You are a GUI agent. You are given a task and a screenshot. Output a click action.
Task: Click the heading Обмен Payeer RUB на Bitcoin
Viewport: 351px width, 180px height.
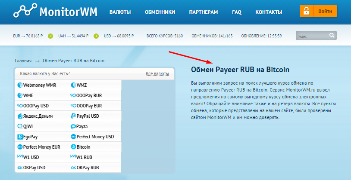tap(240, 70)
